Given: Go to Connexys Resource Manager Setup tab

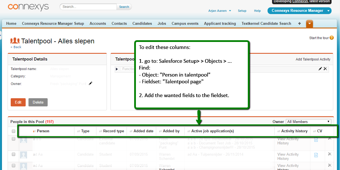Looking at the screenshot, I should point(53,24).
